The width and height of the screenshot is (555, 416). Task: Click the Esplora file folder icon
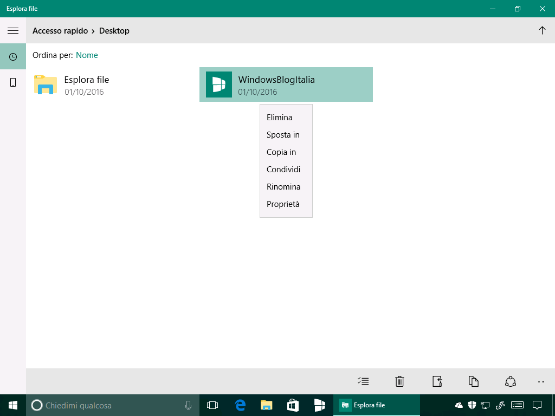pos(46,85)
